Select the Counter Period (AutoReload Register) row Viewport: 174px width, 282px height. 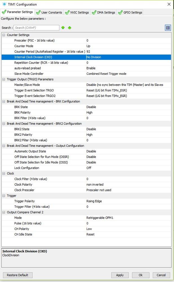(x=86, y=52)
